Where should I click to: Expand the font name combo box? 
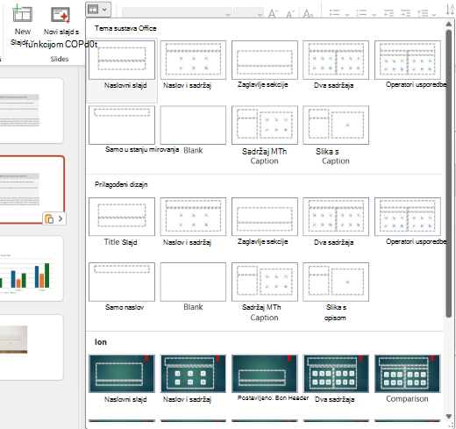point(177,13)
